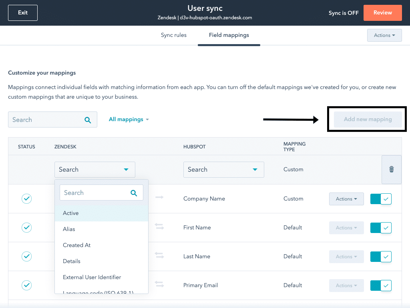Click the HUBSPOT column header
Screen dimensions: 410x308
pos(194,147)
